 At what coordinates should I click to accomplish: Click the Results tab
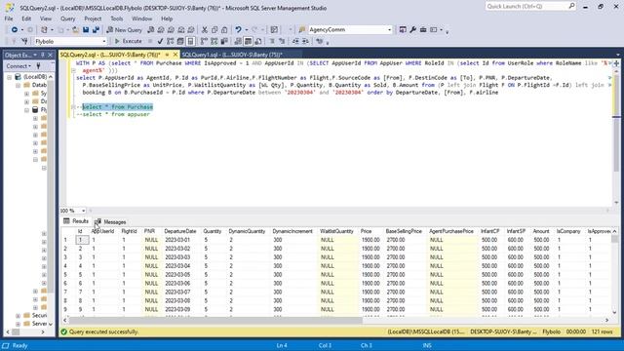click(x=76, y=221)
